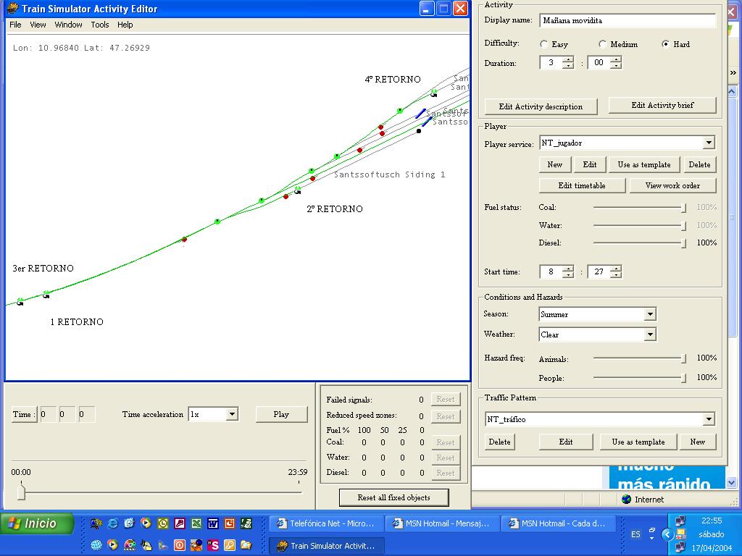Select the 1 RETORNO reverse point marker

(46, 295)
